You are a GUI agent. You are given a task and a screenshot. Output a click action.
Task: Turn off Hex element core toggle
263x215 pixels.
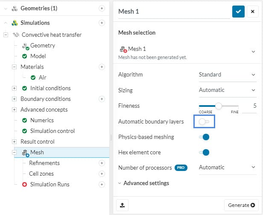[x=204, y=152]
